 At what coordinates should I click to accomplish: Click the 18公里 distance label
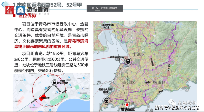point(117,59)
